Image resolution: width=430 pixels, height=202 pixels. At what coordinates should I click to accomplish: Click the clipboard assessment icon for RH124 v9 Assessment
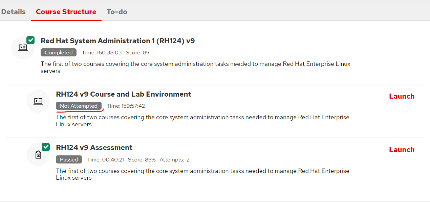click(x=38, y=154)
